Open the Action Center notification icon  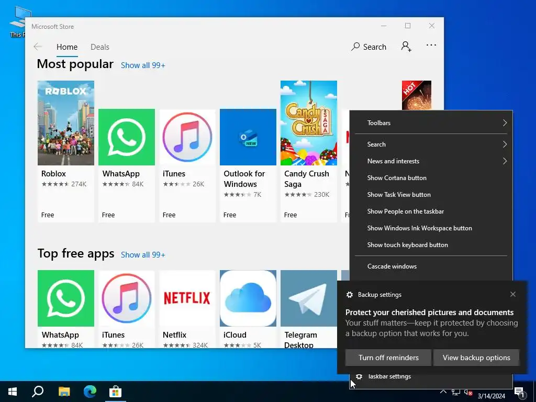[520, 392]
